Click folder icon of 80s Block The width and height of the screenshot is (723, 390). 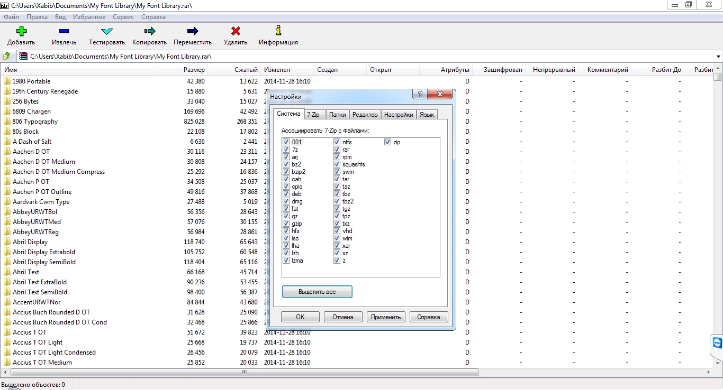7,132
